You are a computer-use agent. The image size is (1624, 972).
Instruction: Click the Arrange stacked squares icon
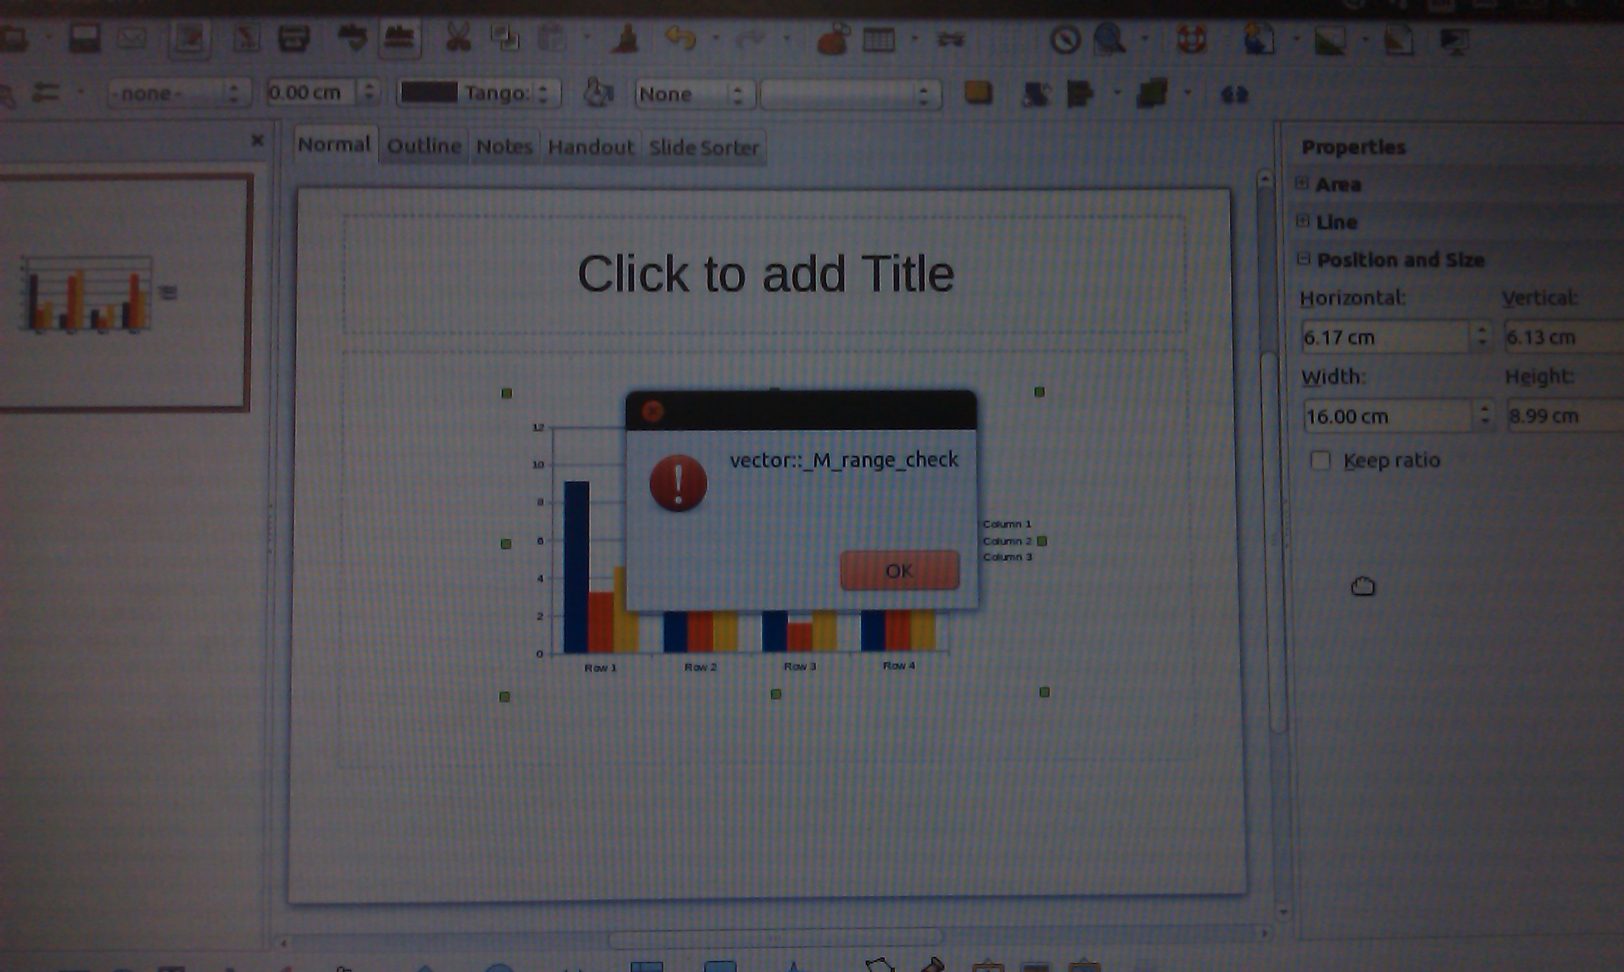1152,93
